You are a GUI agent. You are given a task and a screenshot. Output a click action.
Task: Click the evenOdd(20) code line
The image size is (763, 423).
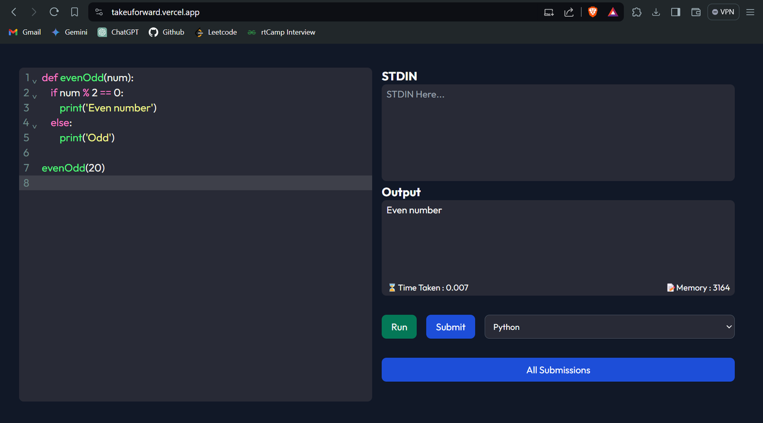tap(73, 168)
